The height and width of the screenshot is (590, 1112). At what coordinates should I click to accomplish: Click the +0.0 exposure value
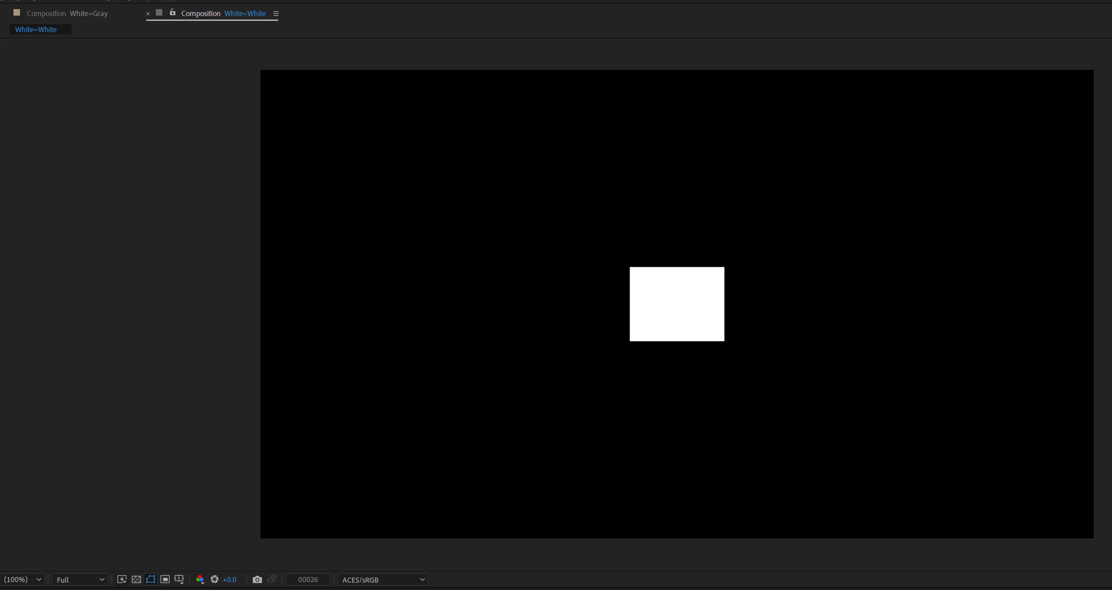pos(229,580)
